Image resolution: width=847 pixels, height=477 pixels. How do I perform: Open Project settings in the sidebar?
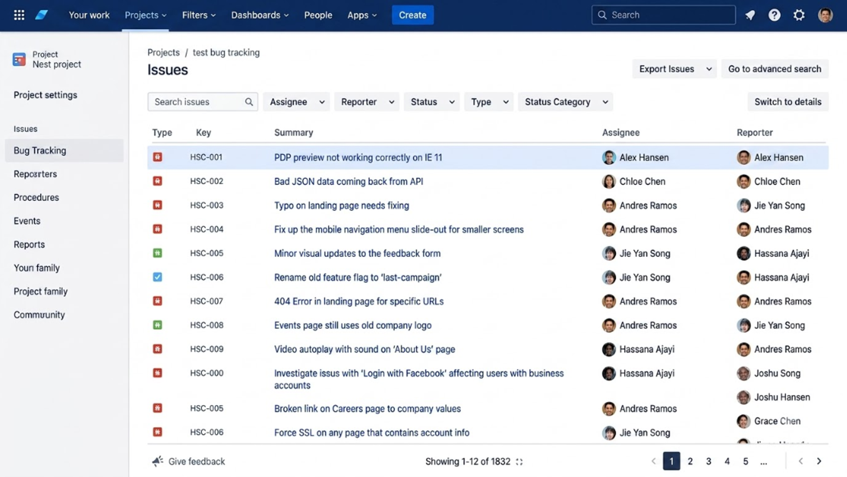click(x=45, y=95)
